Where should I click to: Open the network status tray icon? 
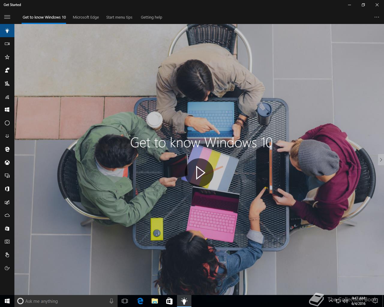pos(338,301)
